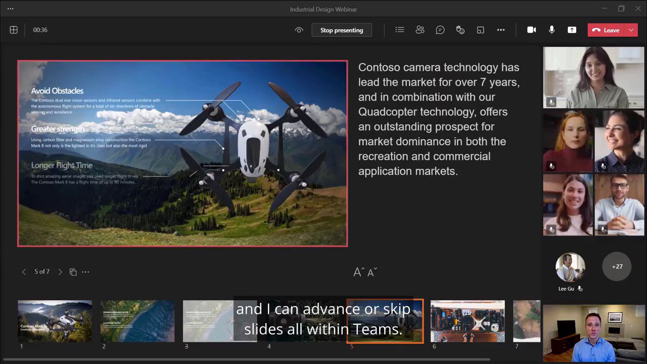Viewport: 647px width, 364px height.
Task: Select the video of the man wearing glasses
Action: click(x=620, y=205)
